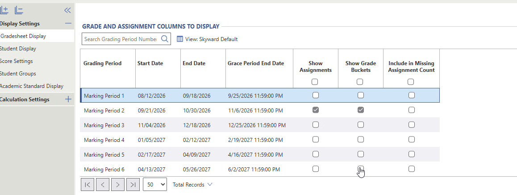Select the Marking Period 4 row label
The image size is (517, 195).
(104, 140)
